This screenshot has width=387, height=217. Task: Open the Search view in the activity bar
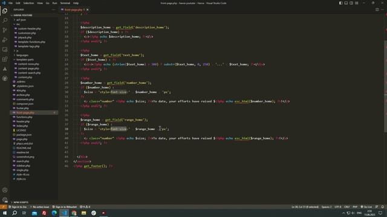(5, 20)
